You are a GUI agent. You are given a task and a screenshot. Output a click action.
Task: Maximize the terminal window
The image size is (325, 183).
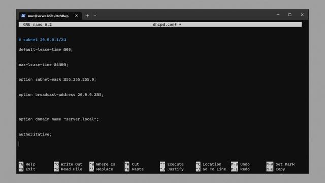pos(290,15)
